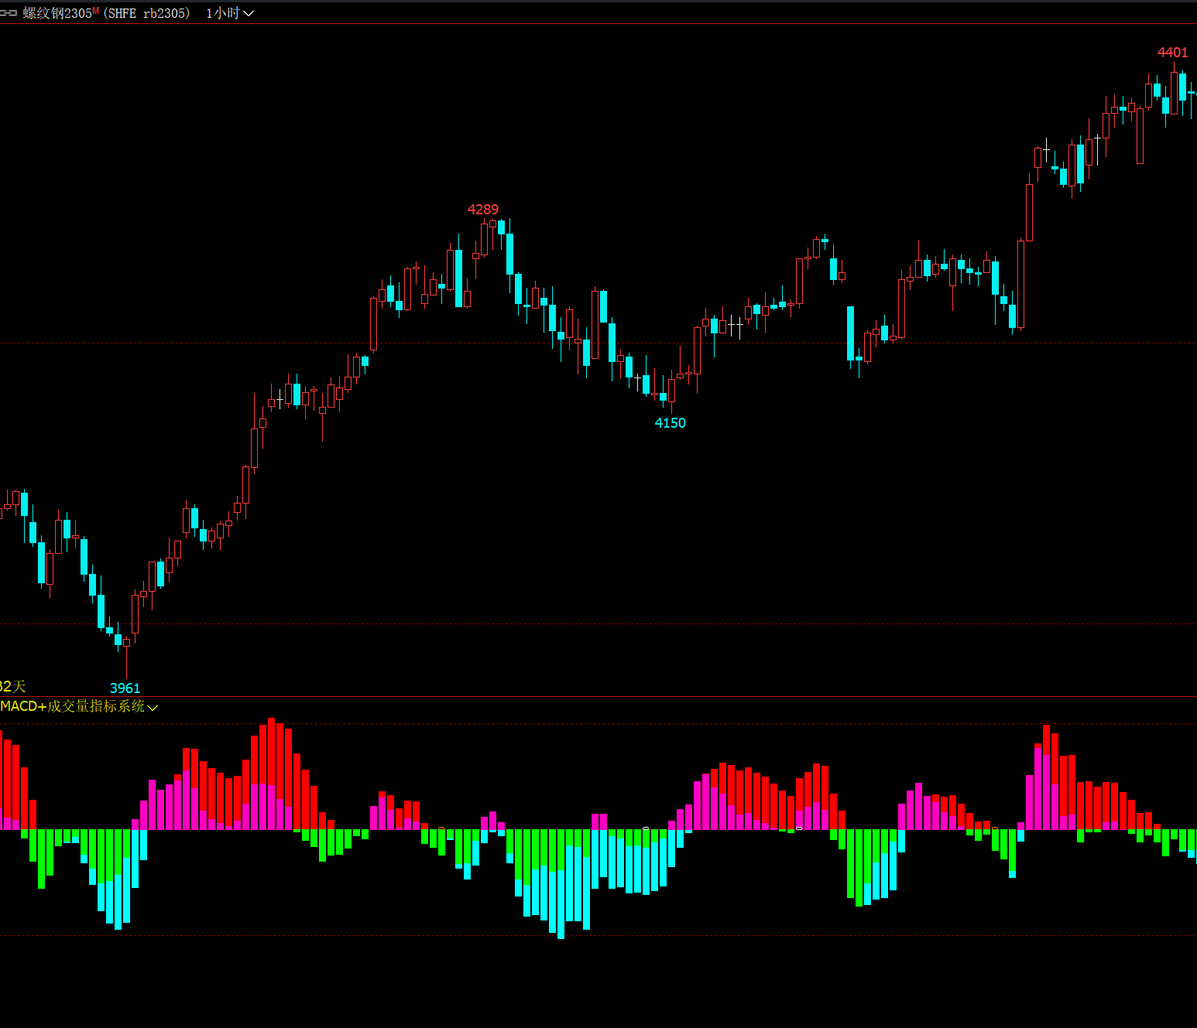The image size is (1197, 1028).
Task: Click the yellow 32天 label
Action: coord(12,686)
